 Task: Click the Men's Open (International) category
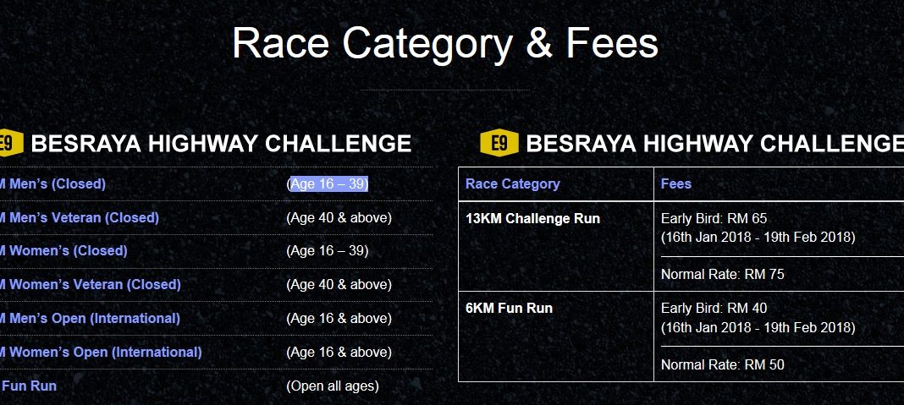(90, 319)
